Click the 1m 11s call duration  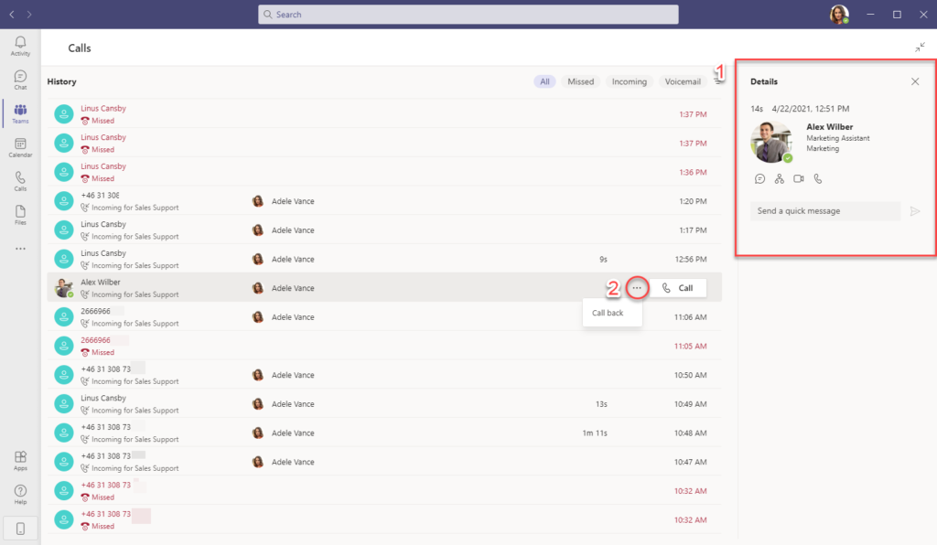click(x=595, y=433)
